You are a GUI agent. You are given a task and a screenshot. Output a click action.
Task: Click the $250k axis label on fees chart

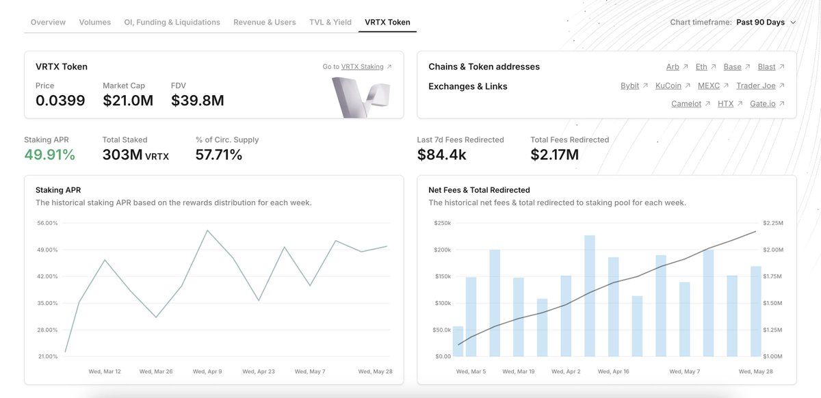click(442, 223)
